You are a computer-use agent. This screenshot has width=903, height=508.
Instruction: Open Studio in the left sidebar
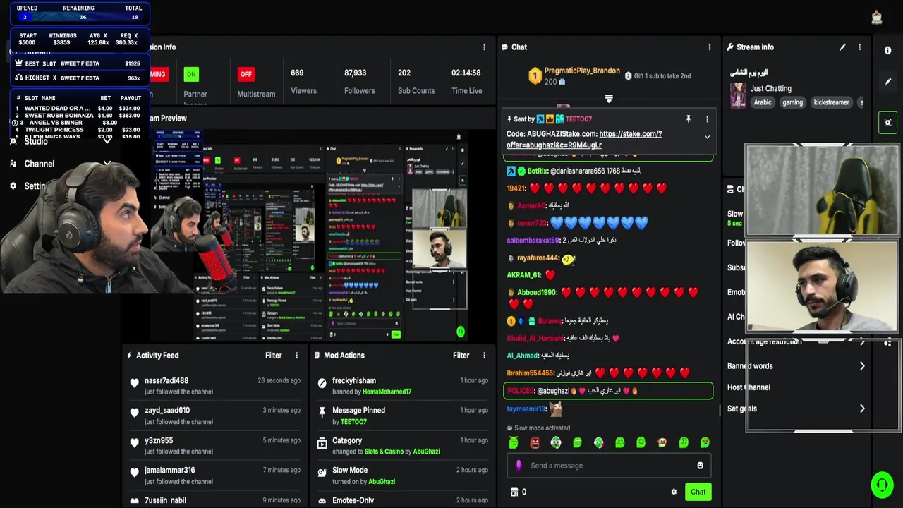click(36, 141)
